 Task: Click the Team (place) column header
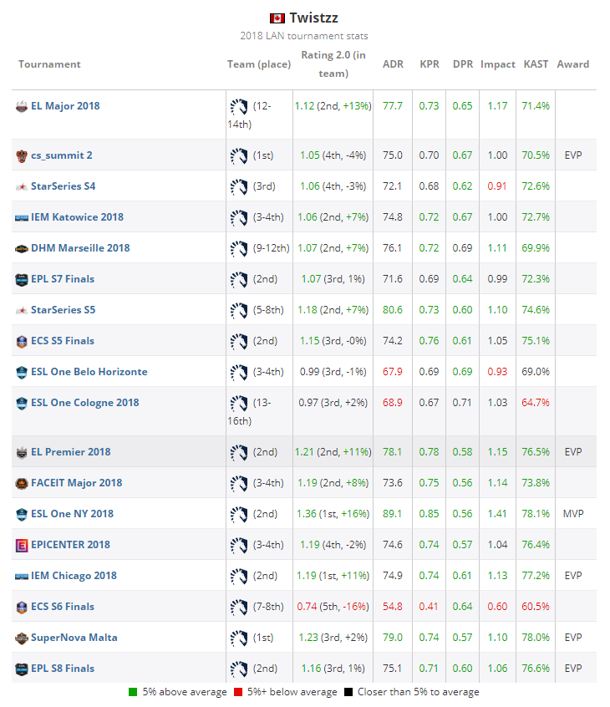point(259,64)
